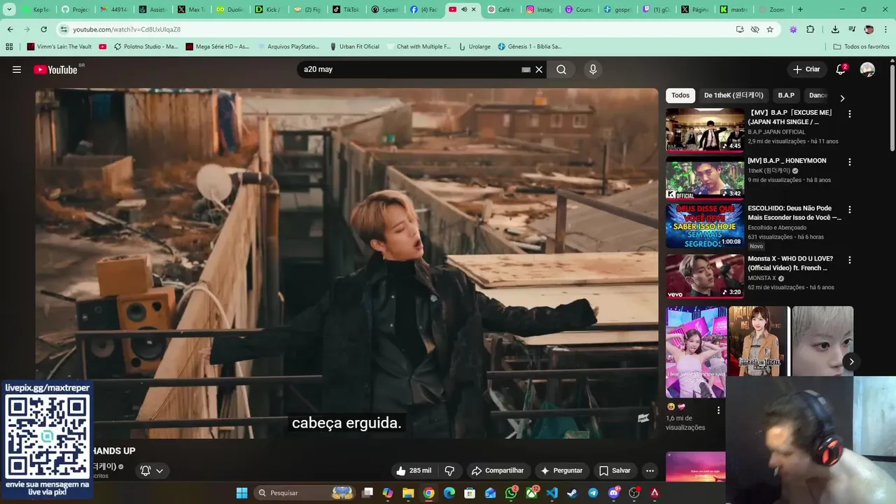The width and height of the screenshot is (896, 504).
Task: Bookmark this page with the star
Action: (770, 29)
